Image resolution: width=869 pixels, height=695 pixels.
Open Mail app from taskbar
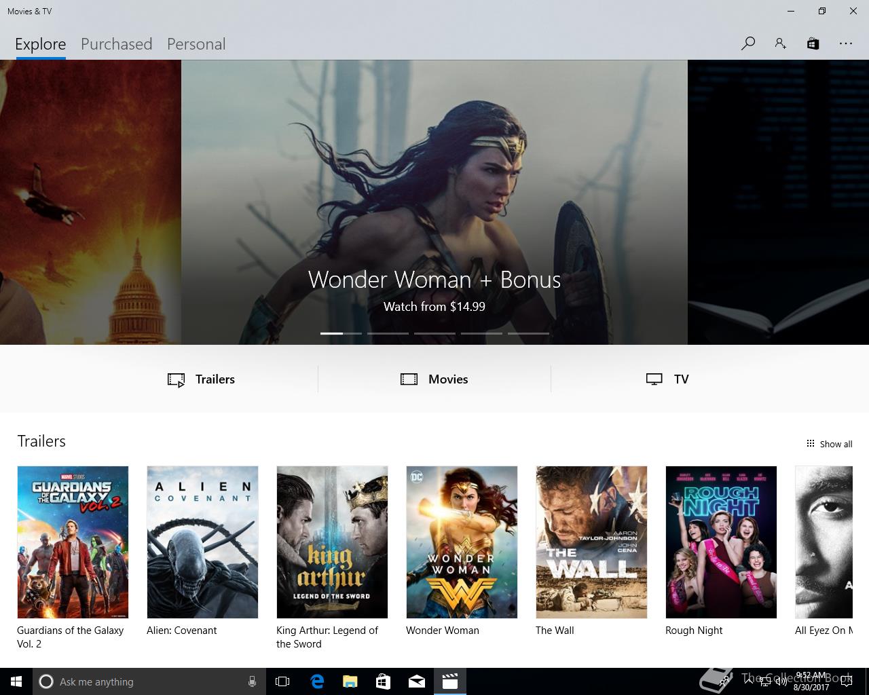pyautogui.click(x=416, y=681)
